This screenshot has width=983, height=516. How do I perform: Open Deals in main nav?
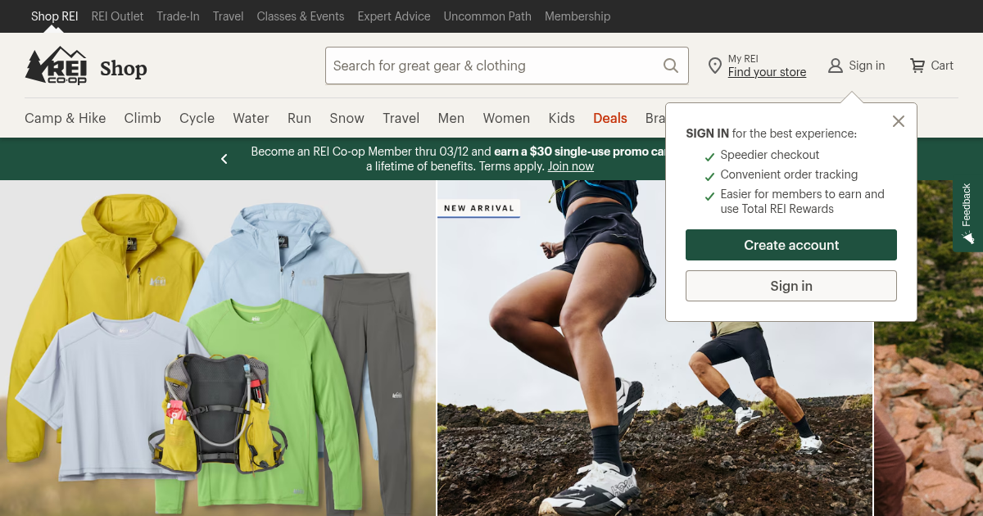(x=610, y=118)
